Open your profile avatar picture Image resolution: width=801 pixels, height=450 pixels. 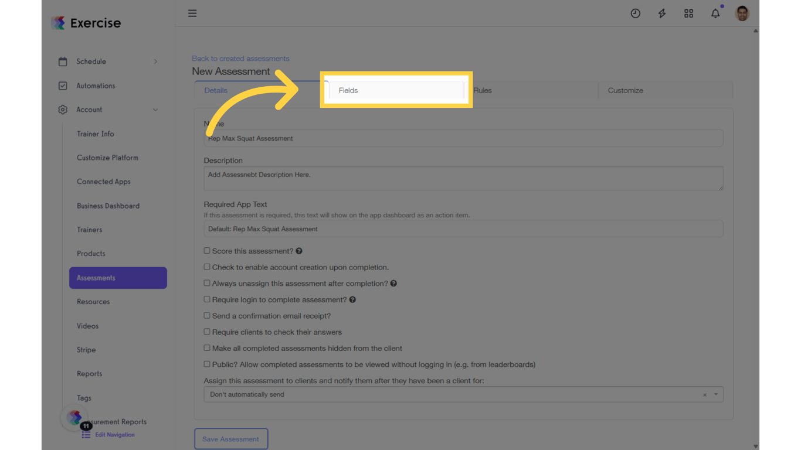pos(742,13)
